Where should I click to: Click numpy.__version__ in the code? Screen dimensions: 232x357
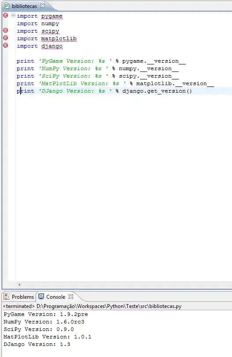click(x=149, y=69)
